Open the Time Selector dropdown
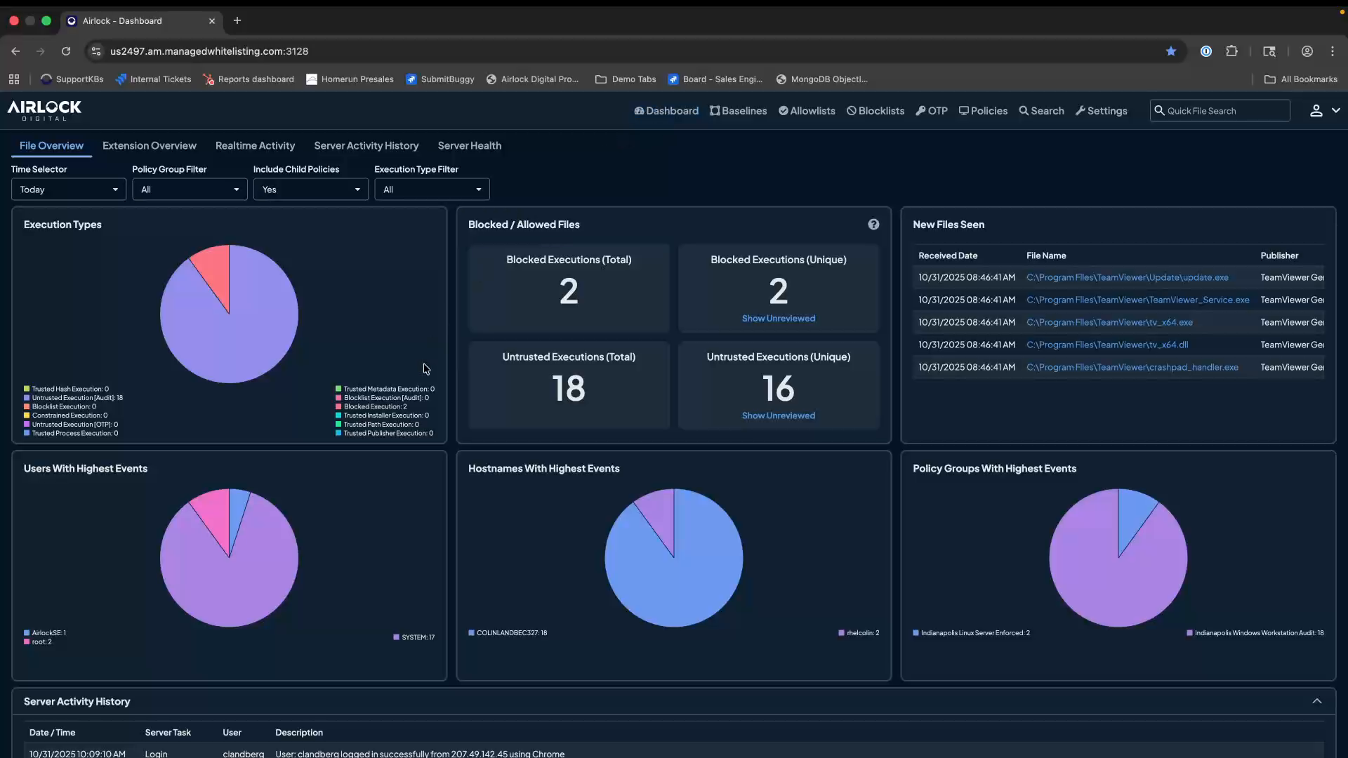This screenshot has height=758, width=1348. pos(68,189)
